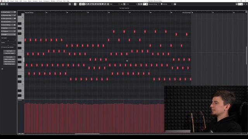The height and width of the screenshot is (139, 248).
Task: Open the File menu
Action: (x=5, y=1)
